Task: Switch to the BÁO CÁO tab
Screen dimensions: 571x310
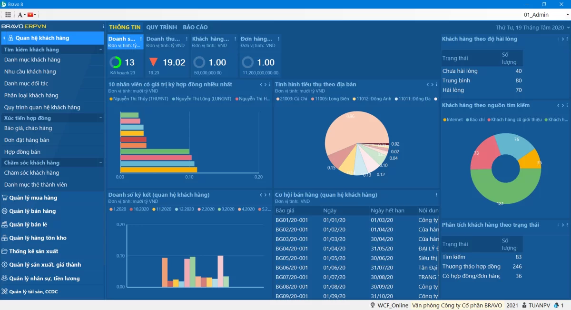Action: coord(195,27)
